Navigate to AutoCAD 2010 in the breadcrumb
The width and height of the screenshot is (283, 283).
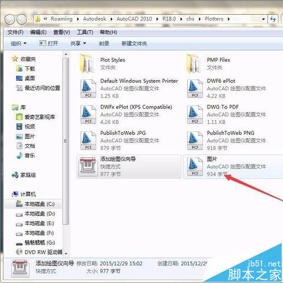coord(134,19)
